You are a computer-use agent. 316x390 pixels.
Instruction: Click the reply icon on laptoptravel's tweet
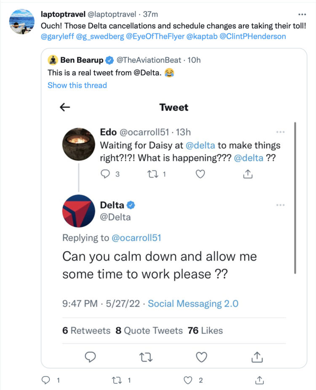coord(46,380)
